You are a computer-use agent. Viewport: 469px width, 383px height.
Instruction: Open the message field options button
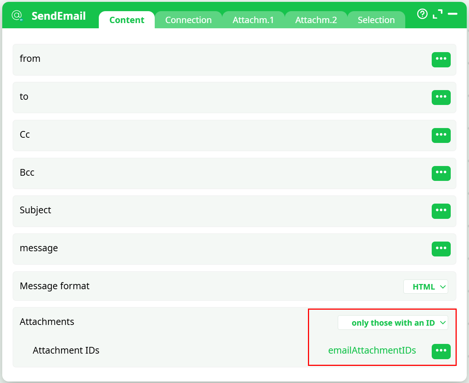(441, 249)
